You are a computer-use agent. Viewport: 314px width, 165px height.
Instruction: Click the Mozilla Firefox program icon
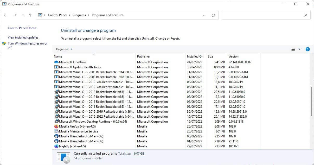[x=56, y=126]
